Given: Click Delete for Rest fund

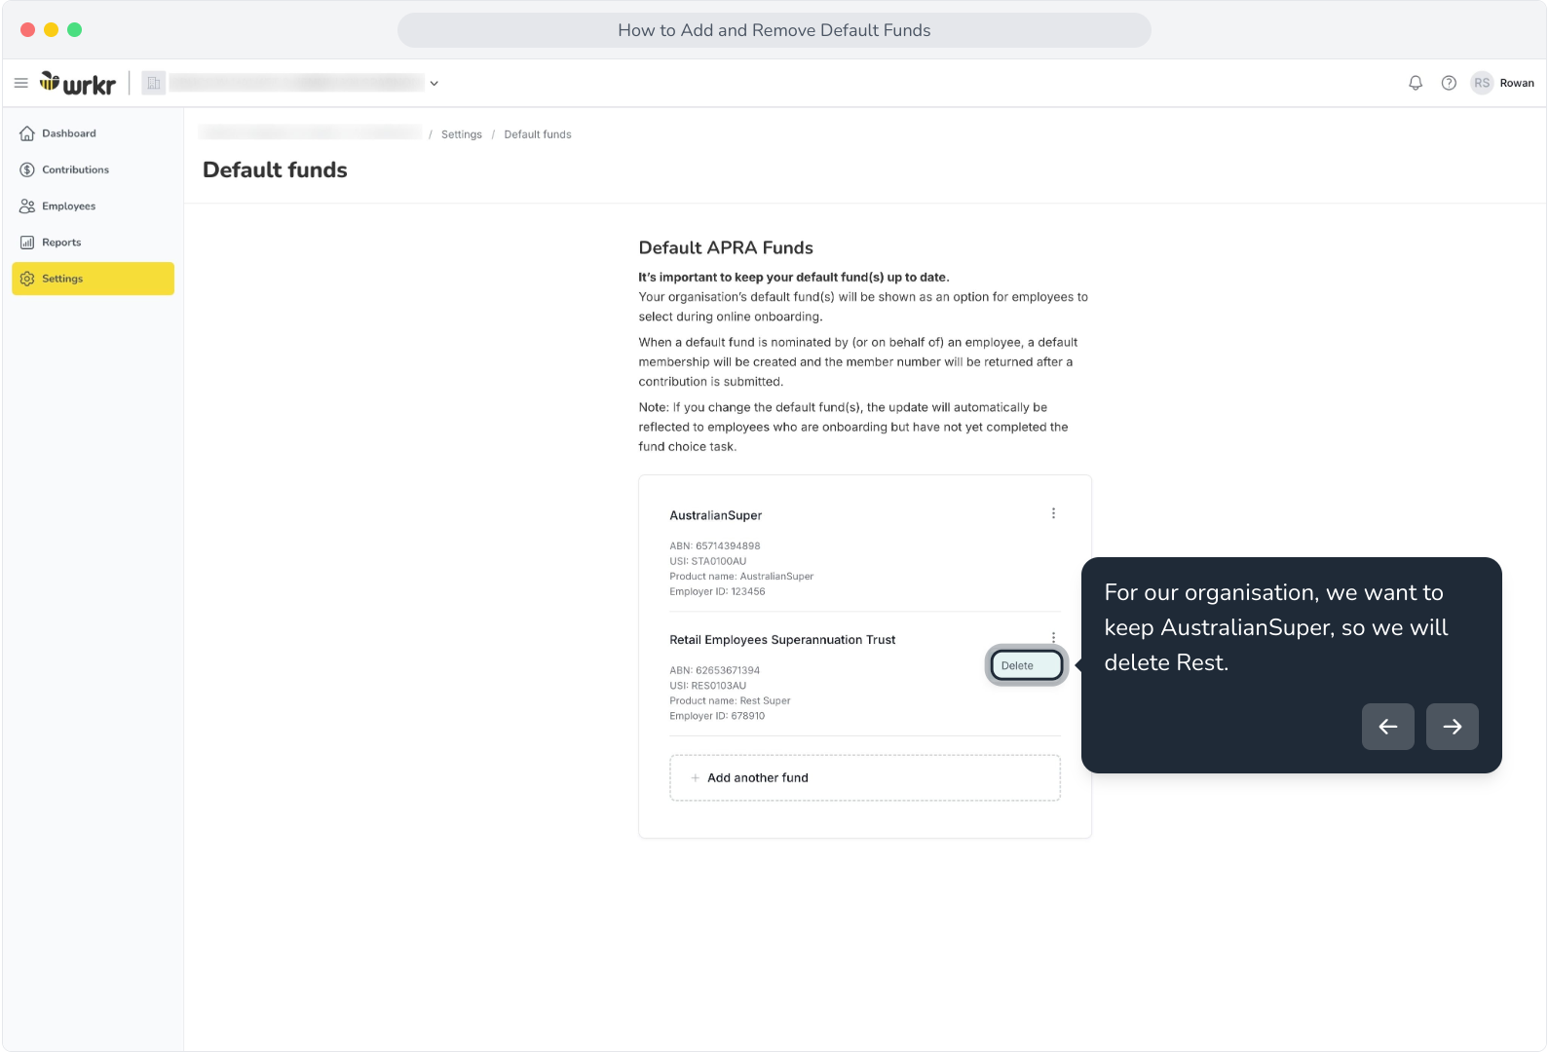Looking at the screenshot, I should click(x=1027, y=666).
